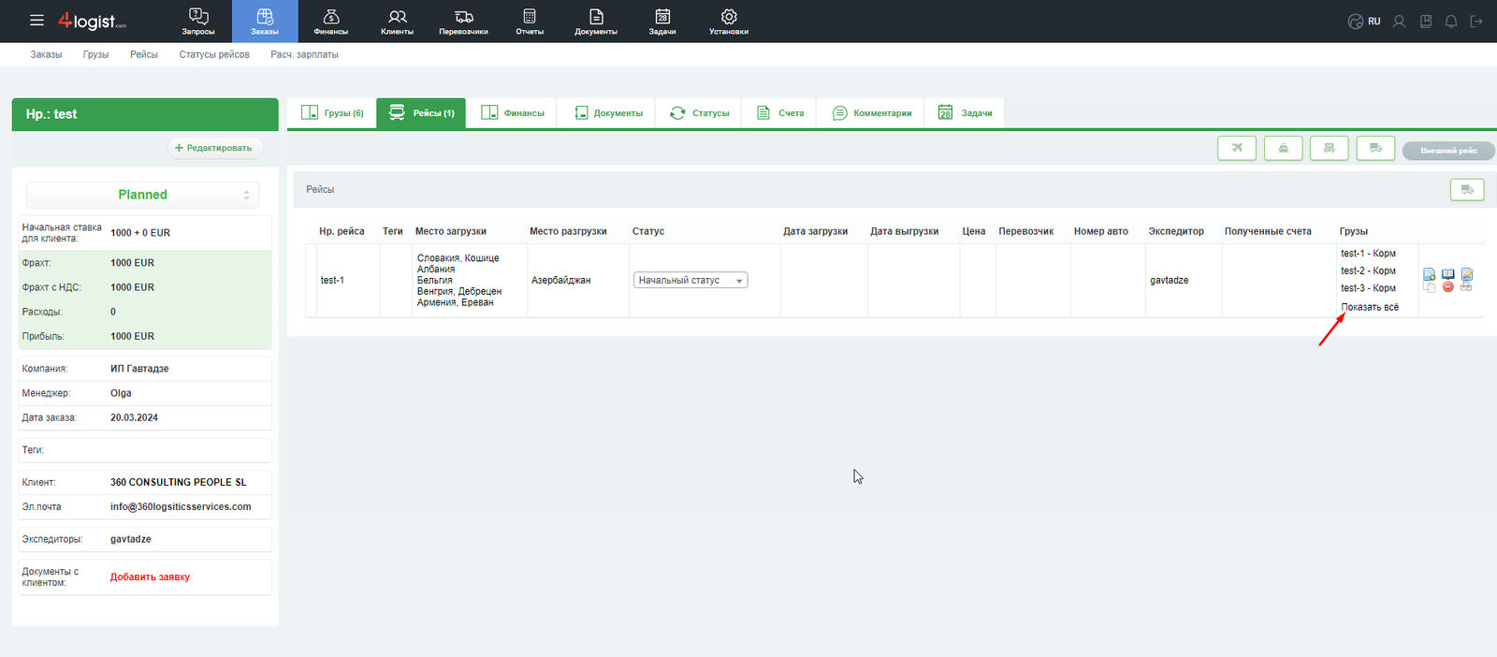Open cargo test-3 - Корм
The image size is (1497, 657).
[1368, 288]
